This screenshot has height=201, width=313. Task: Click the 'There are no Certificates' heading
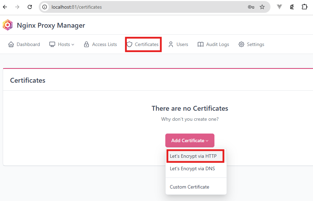190,108
